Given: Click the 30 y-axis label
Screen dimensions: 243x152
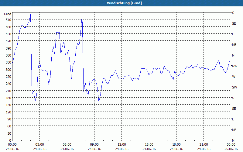Looking at the screenshot, I should [9, 133].
